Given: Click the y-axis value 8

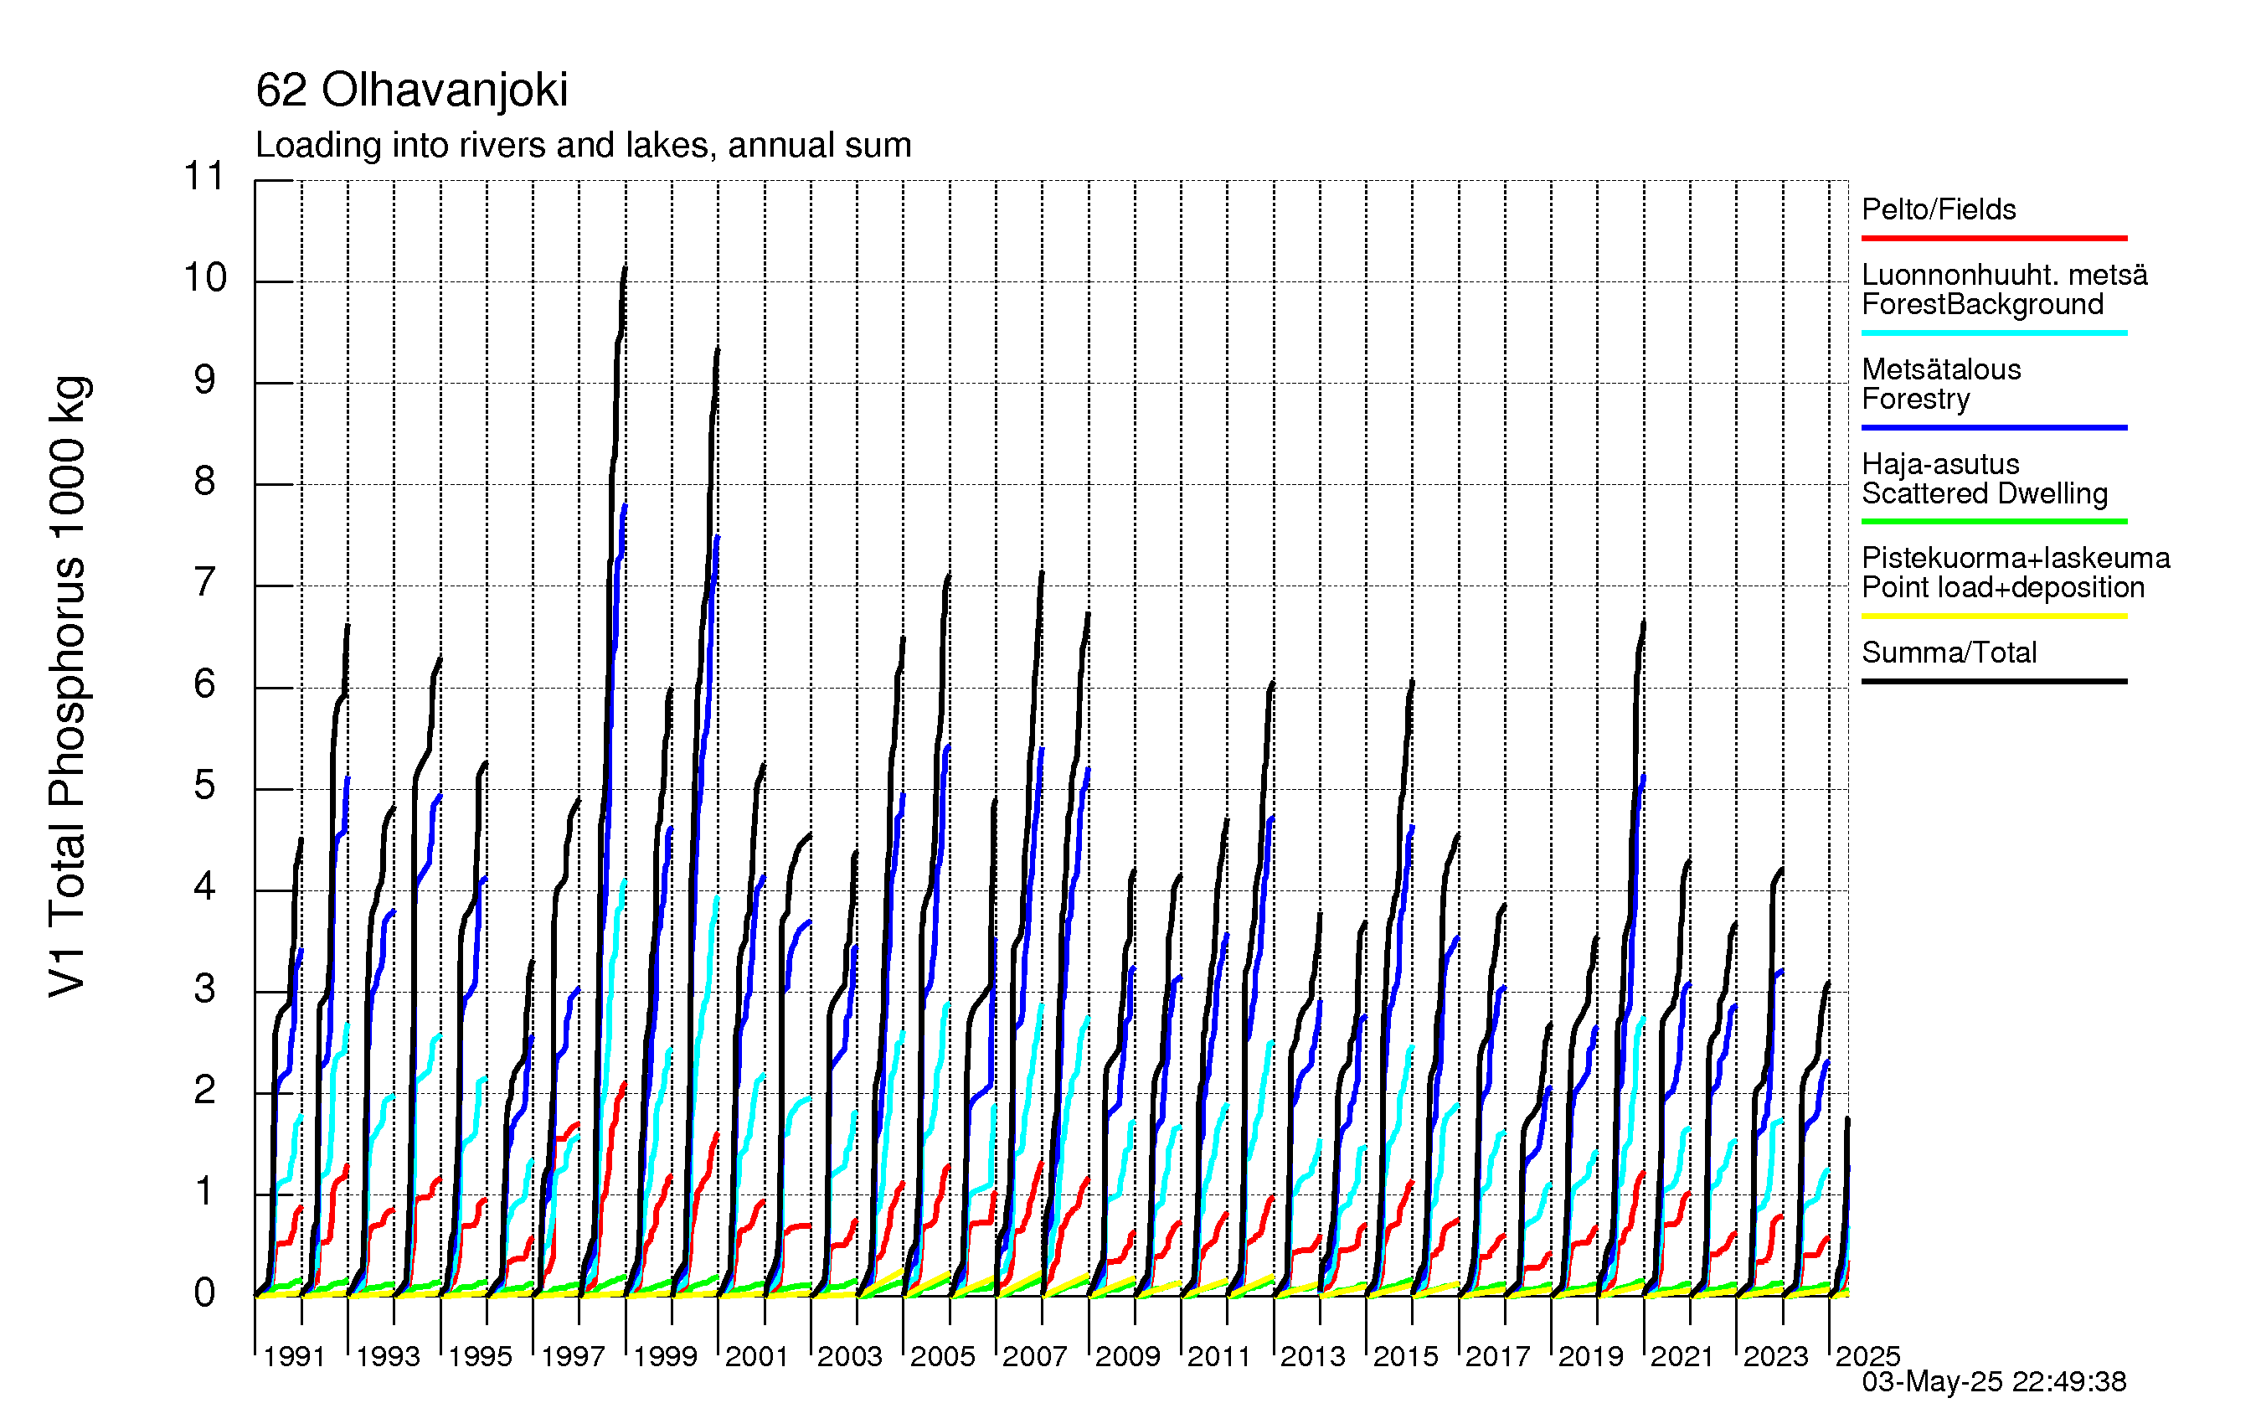Looking at the screenshot, I should click(204, 482).
